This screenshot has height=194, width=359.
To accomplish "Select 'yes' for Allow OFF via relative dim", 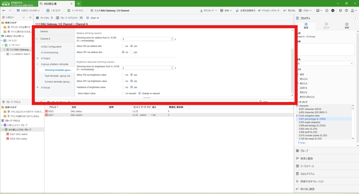I will pyautogui.click(x=131, y=52).
